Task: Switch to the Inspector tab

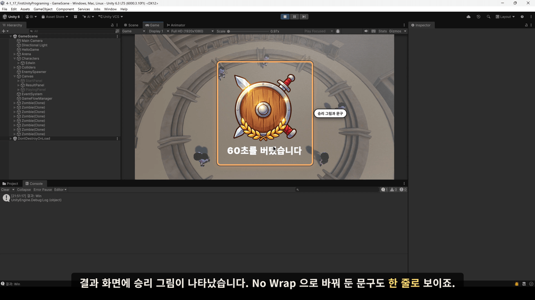Action: pyautogui.click(x=421, y=25)
